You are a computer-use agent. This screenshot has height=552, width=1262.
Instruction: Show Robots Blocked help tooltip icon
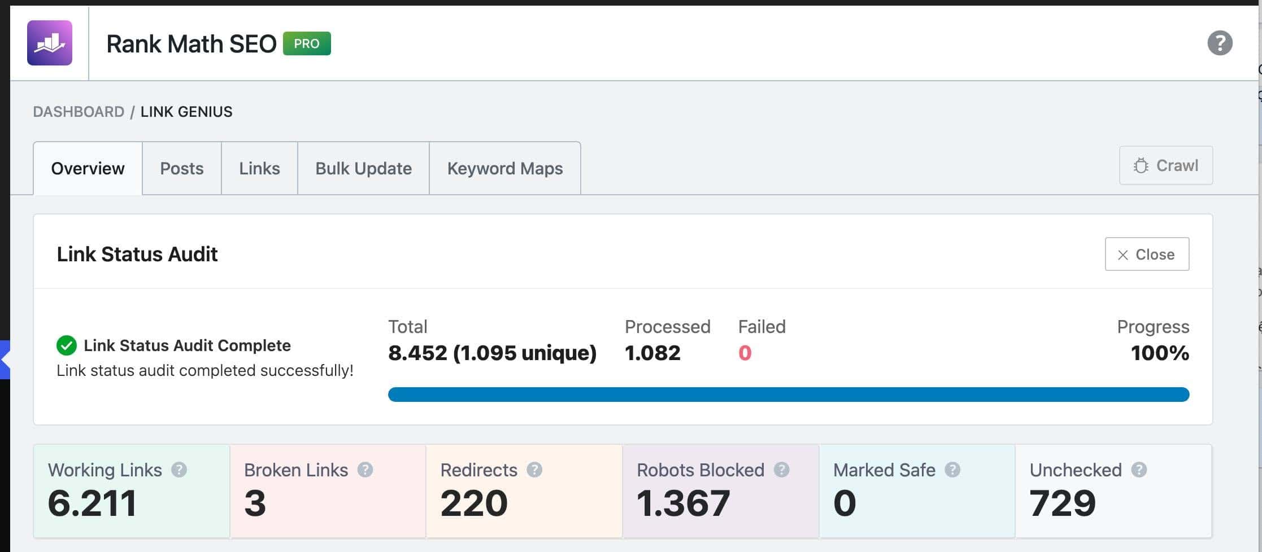click(x=781, y=470)
